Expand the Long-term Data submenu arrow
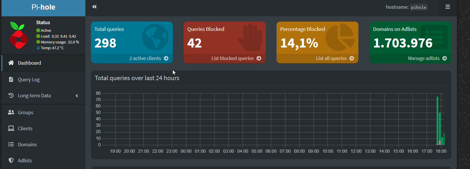Image resolution: width=470 pixels, height=169 pixels. (x=77, y=96)
